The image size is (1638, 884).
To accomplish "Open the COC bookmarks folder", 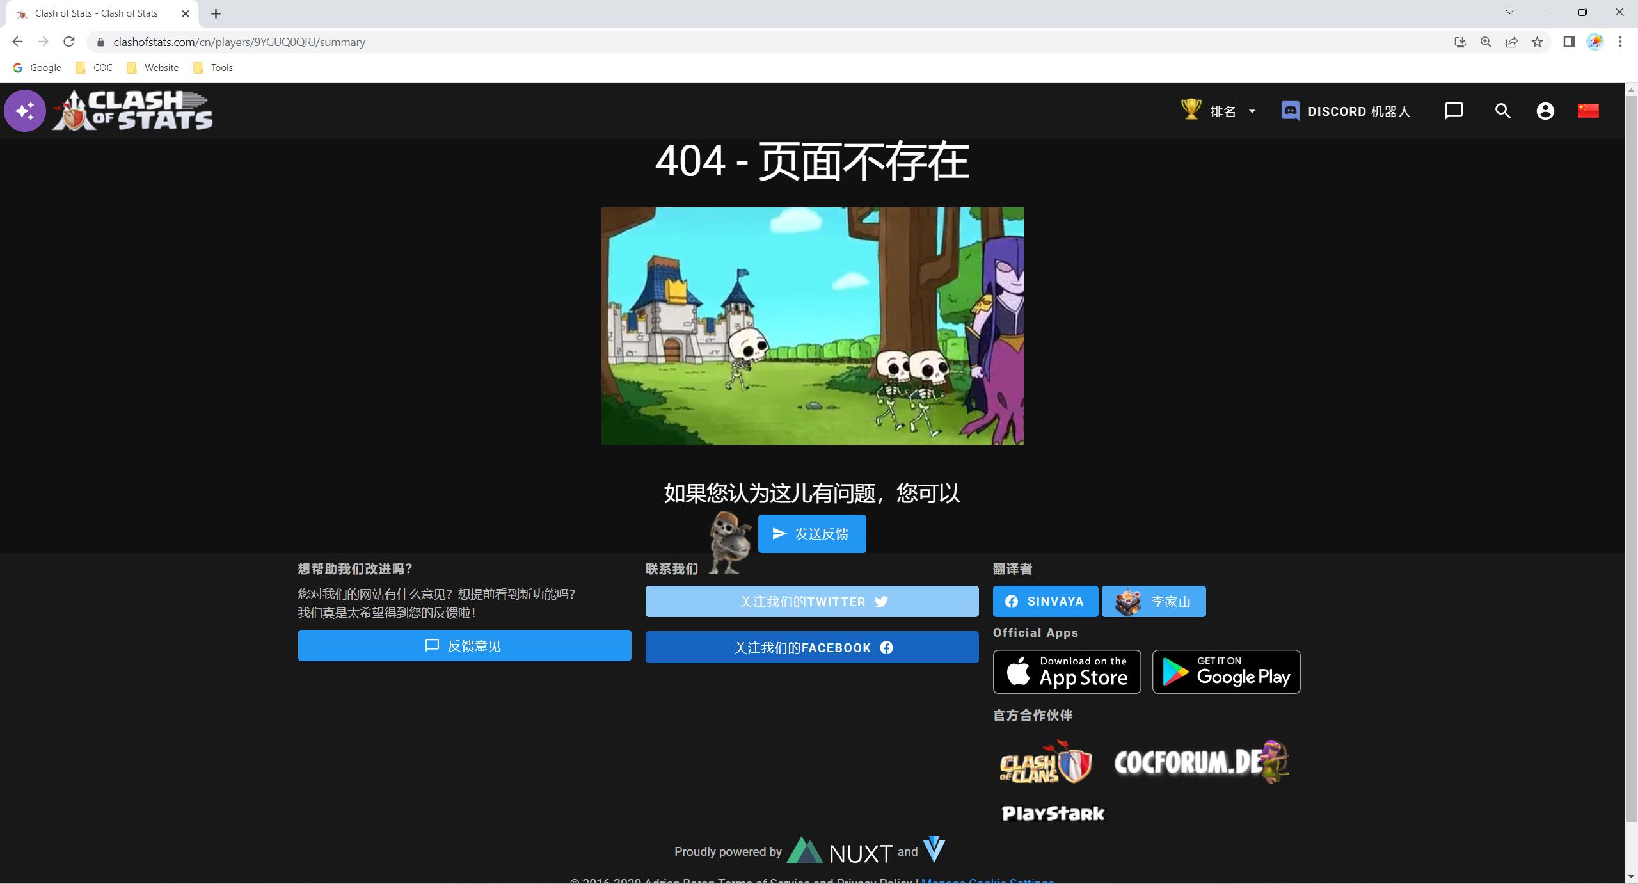I will (x=94, y=68).
